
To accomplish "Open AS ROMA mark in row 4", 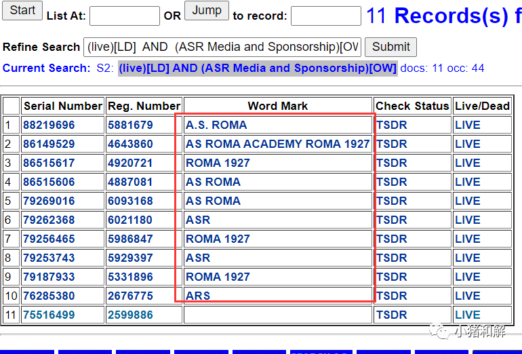I will point(213,182).
